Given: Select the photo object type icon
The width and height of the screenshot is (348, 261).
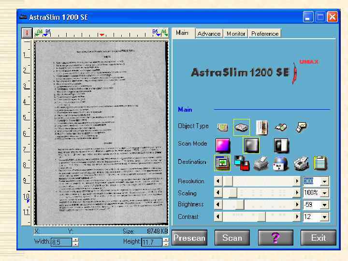Looking at the screenshot, I should click(x=222, y=127).
